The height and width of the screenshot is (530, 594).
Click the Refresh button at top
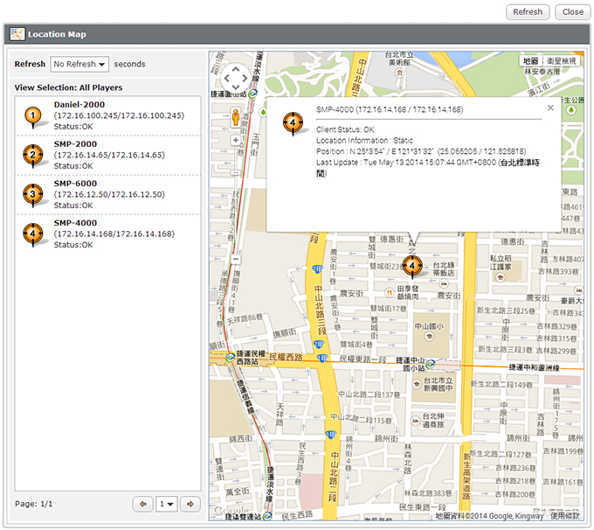(x=528, y=12)
